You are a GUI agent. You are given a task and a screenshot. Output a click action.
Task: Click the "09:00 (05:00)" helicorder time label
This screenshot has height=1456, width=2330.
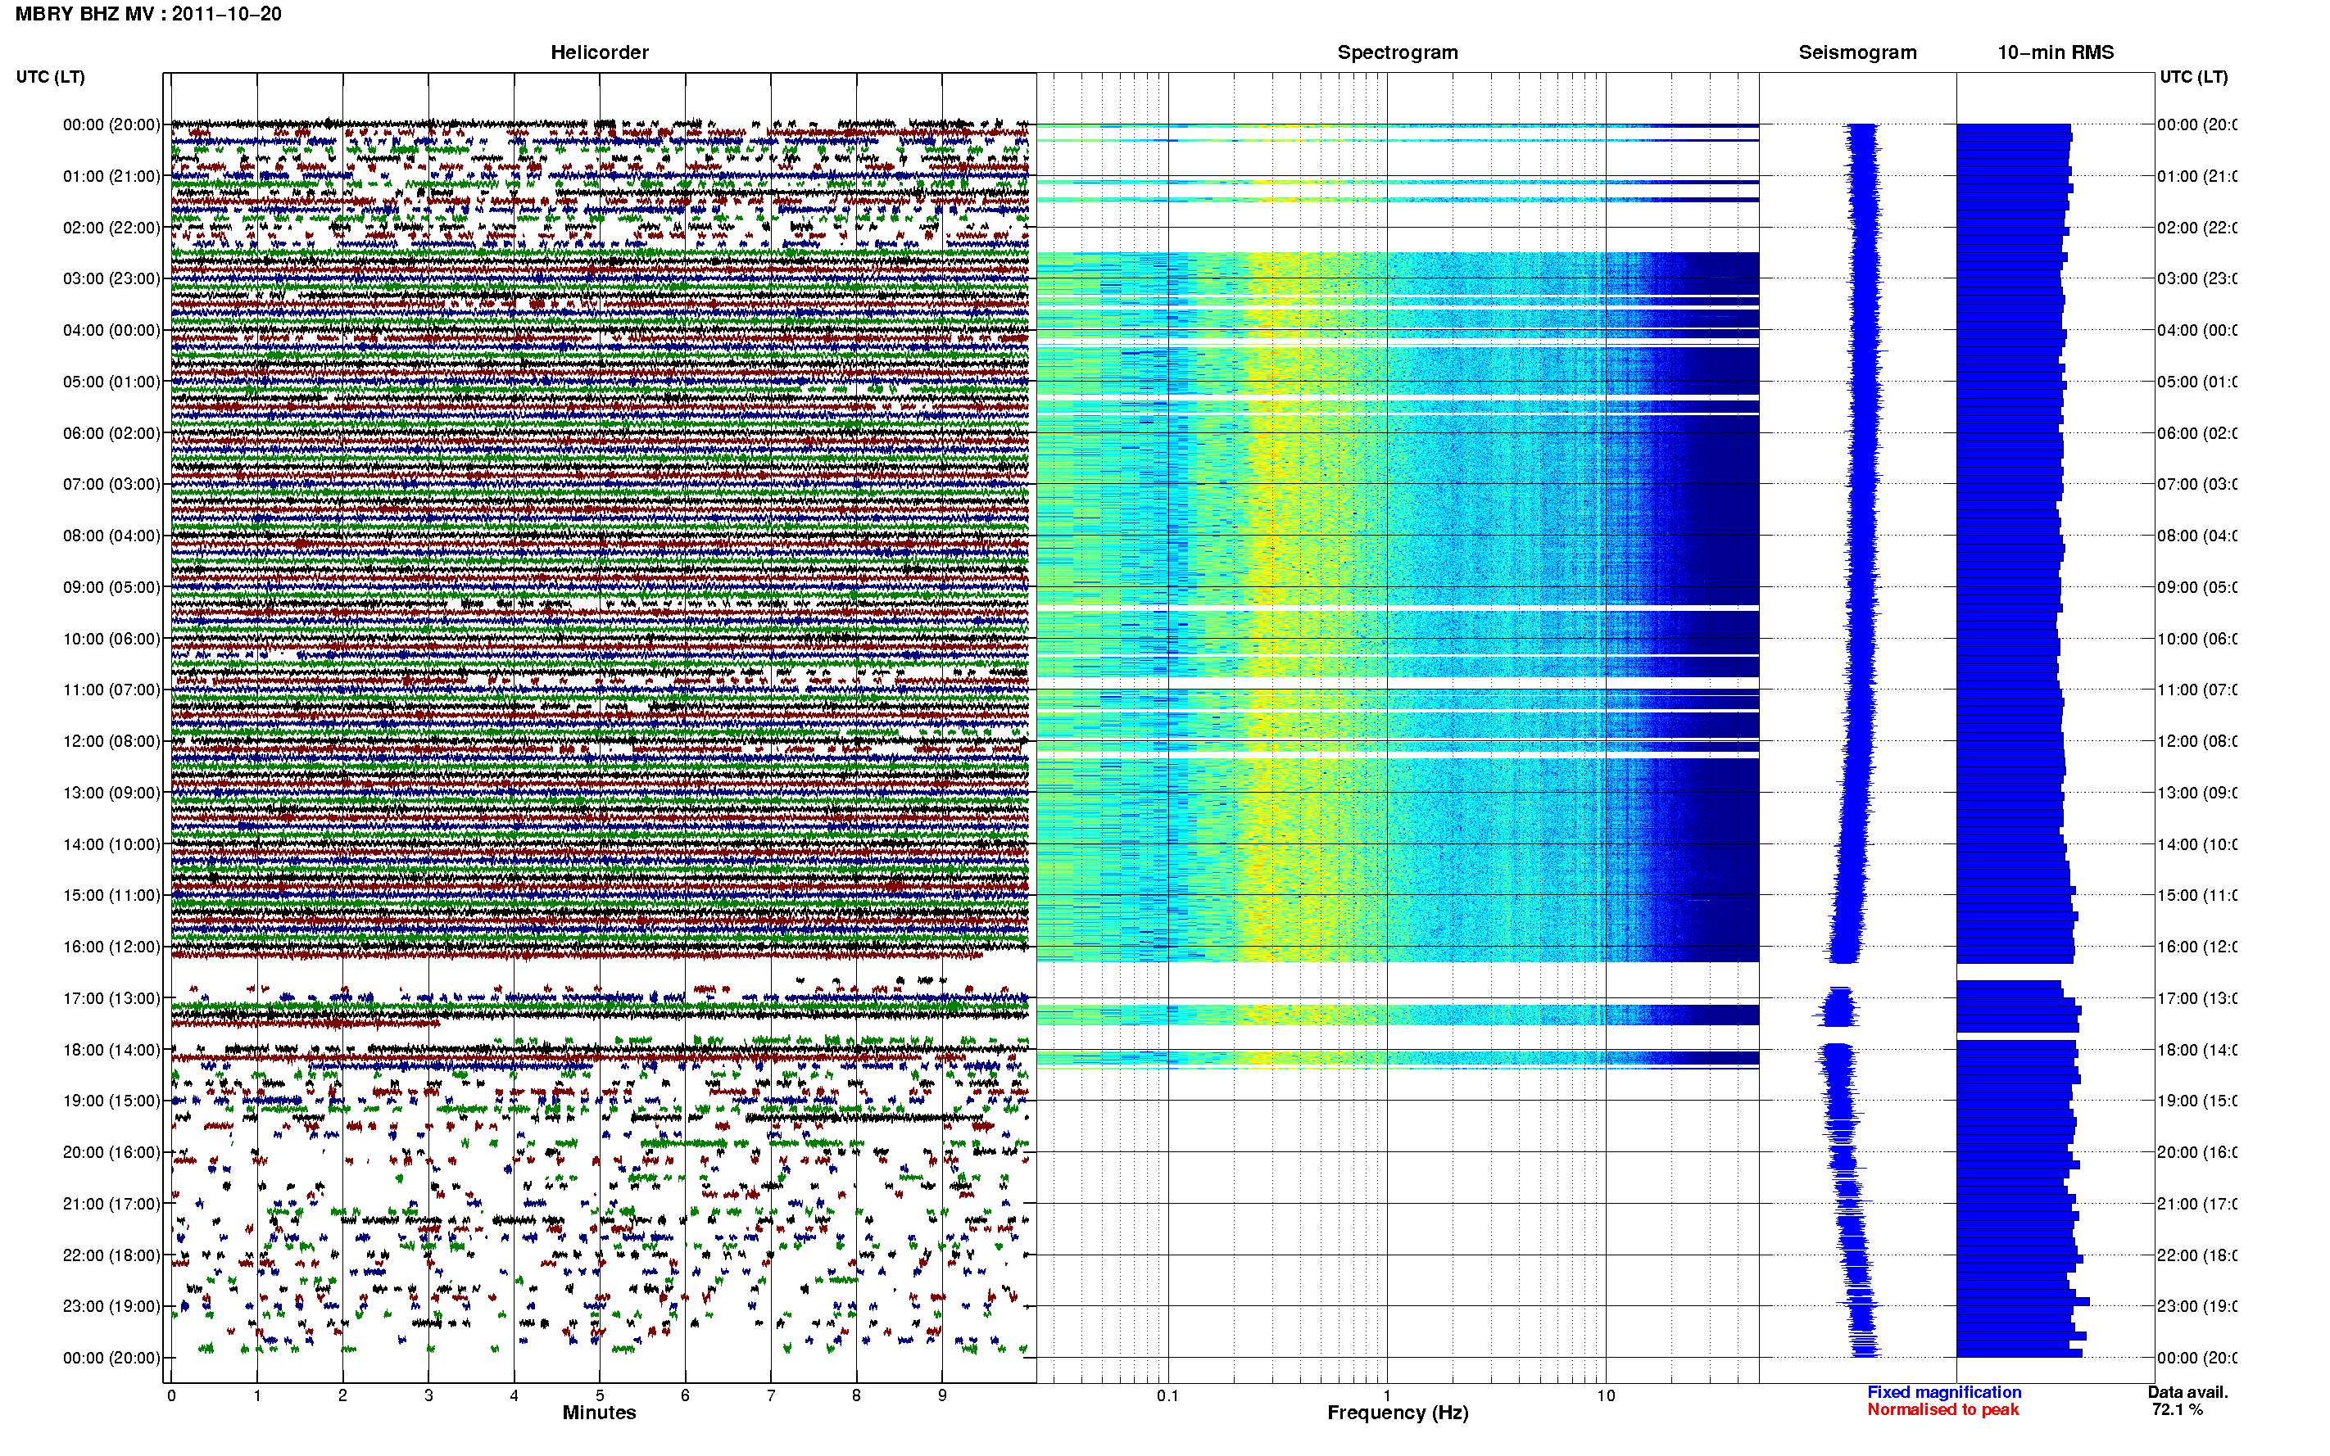tap(111, 587)
